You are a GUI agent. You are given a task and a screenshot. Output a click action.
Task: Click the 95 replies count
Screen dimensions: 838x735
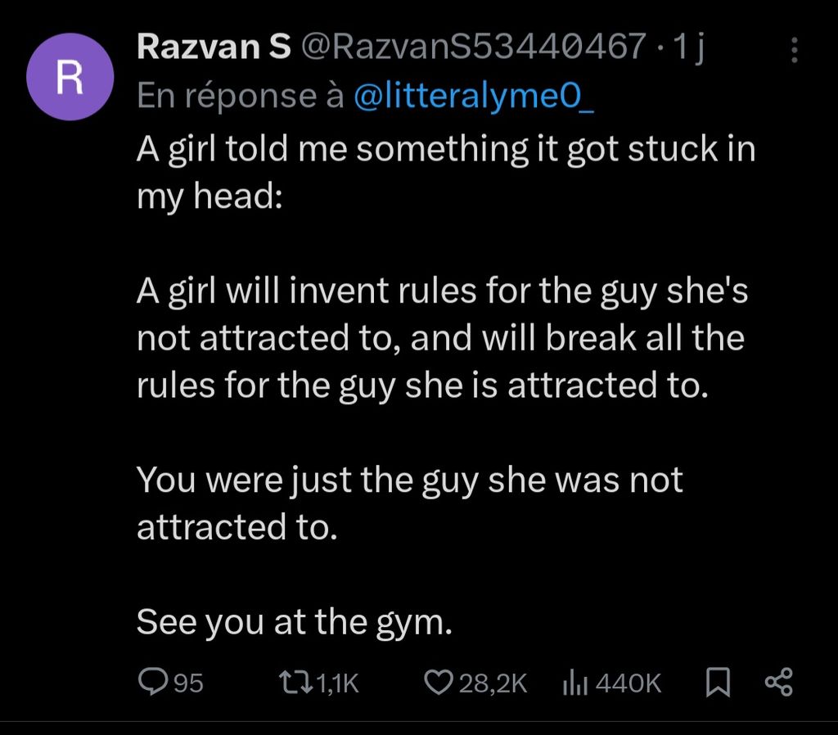click(188, 683)
